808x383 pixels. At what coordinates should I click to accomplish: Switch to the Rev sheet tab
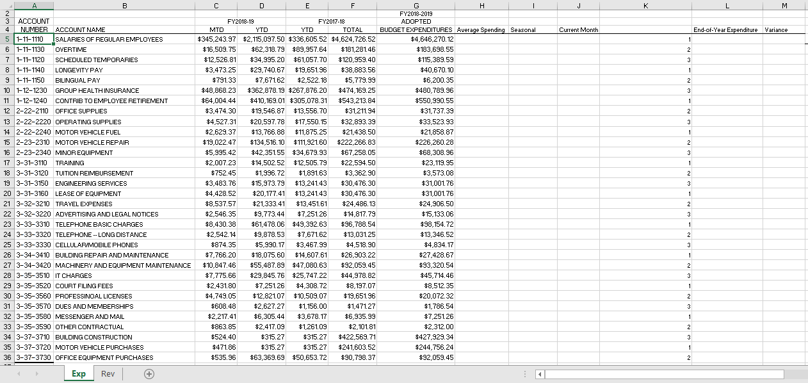point(108,373)
